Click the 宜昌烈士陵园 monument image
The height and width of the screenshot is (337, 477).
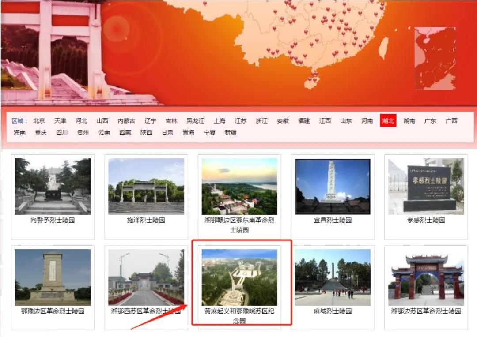(333, 186)
